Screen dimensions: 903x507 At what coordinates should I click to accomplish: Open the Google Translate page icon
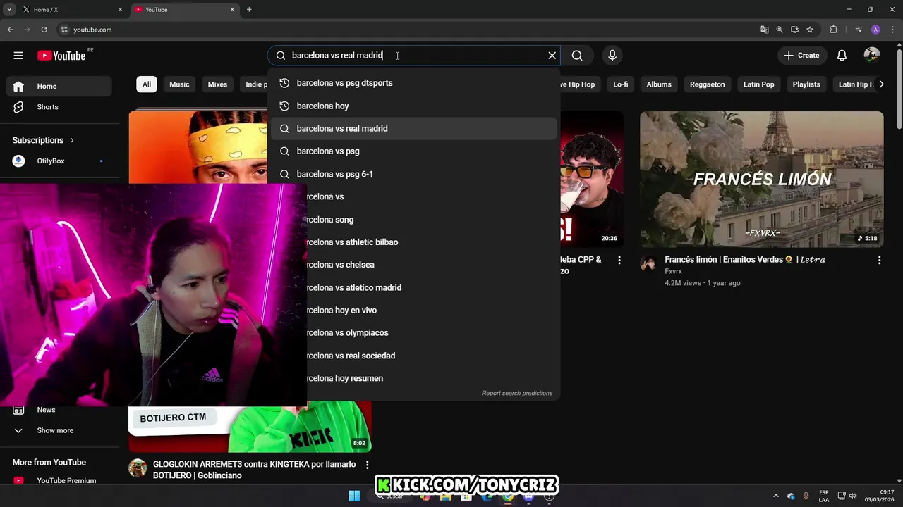point(764,30)
